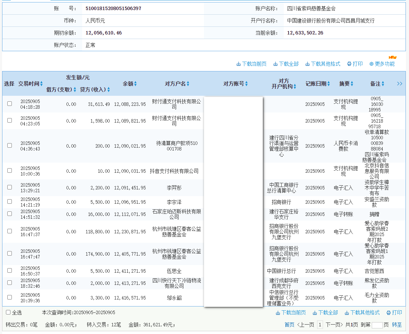Sort by 余额 column arrow icon
Image resolution: width=409 pixels, height=334 pixels.
pos(135,84)
